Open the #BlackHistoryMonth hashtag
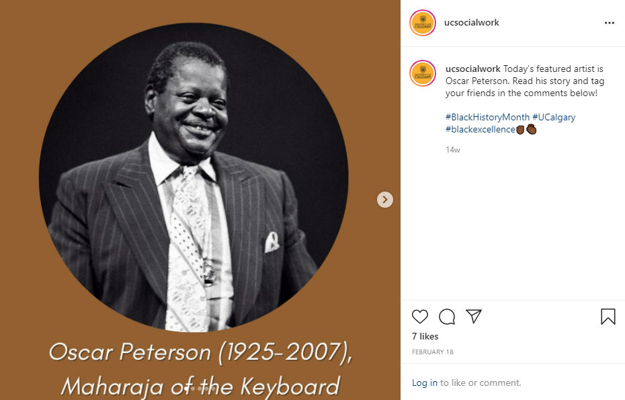Image resolution: width=625 pixels, height=400 pixels. click(x=487, y=117)
